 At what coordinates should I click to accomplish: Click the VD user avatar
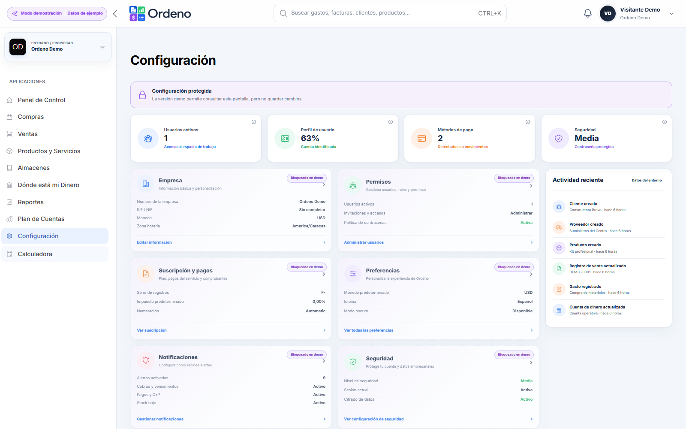coord(608,13)
